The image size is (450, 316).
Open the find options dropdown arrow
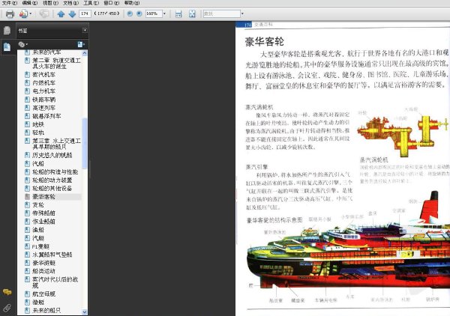tap(242, 13)
